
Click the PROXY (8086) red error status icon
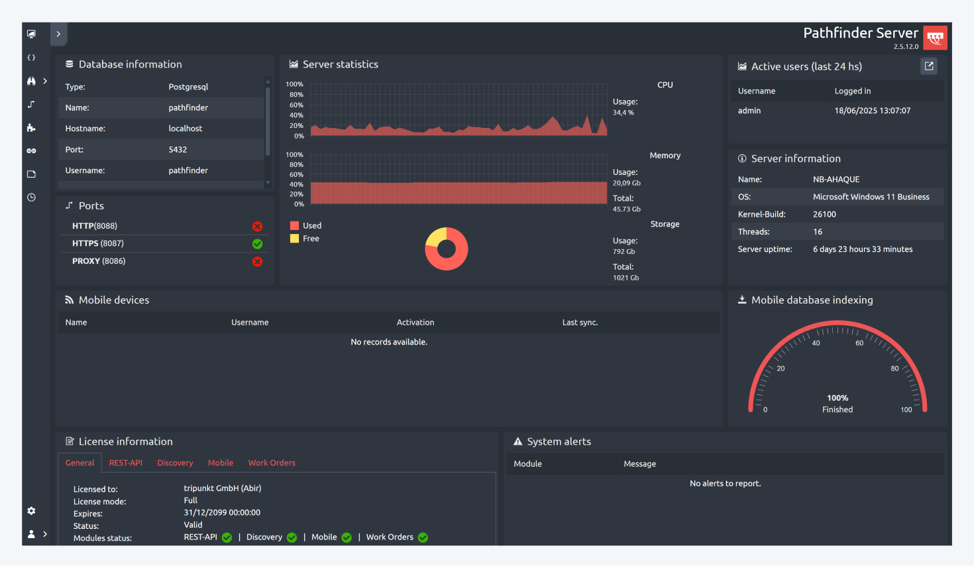pos(258,262)
